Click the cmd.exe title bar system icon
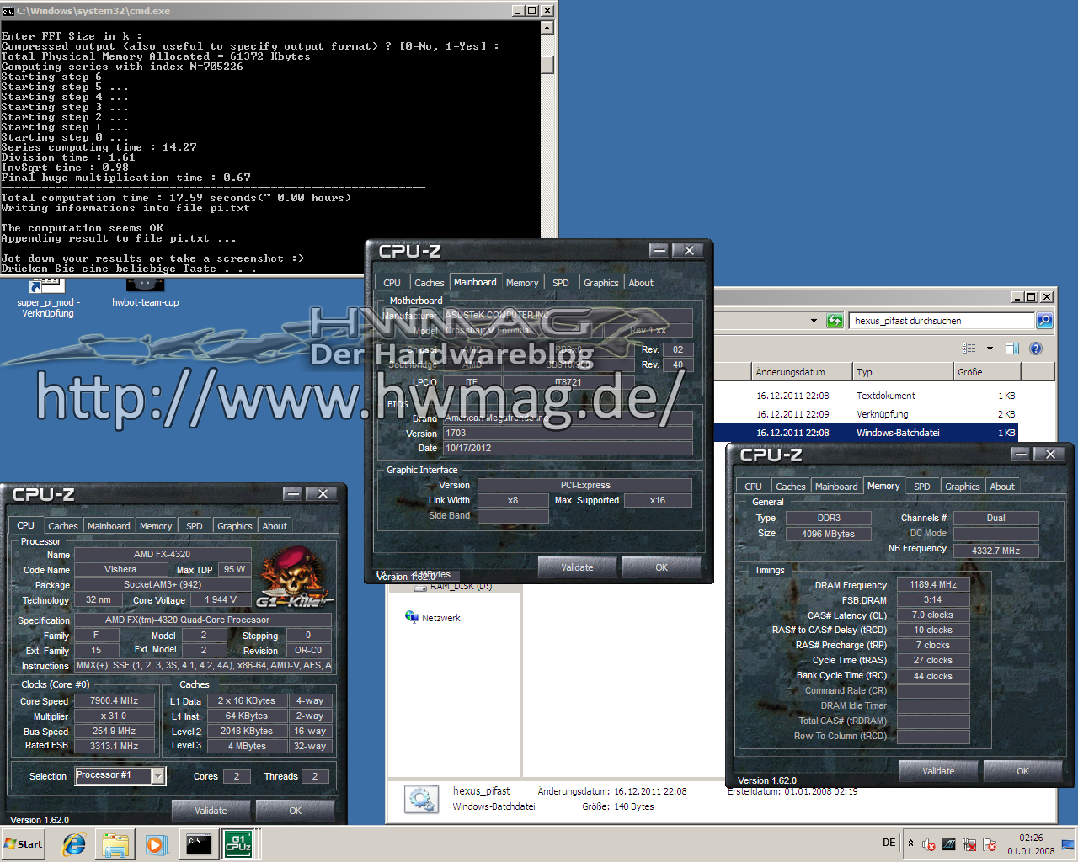The width and height of the screenshot is (1078, 862). tap(8, 11)
